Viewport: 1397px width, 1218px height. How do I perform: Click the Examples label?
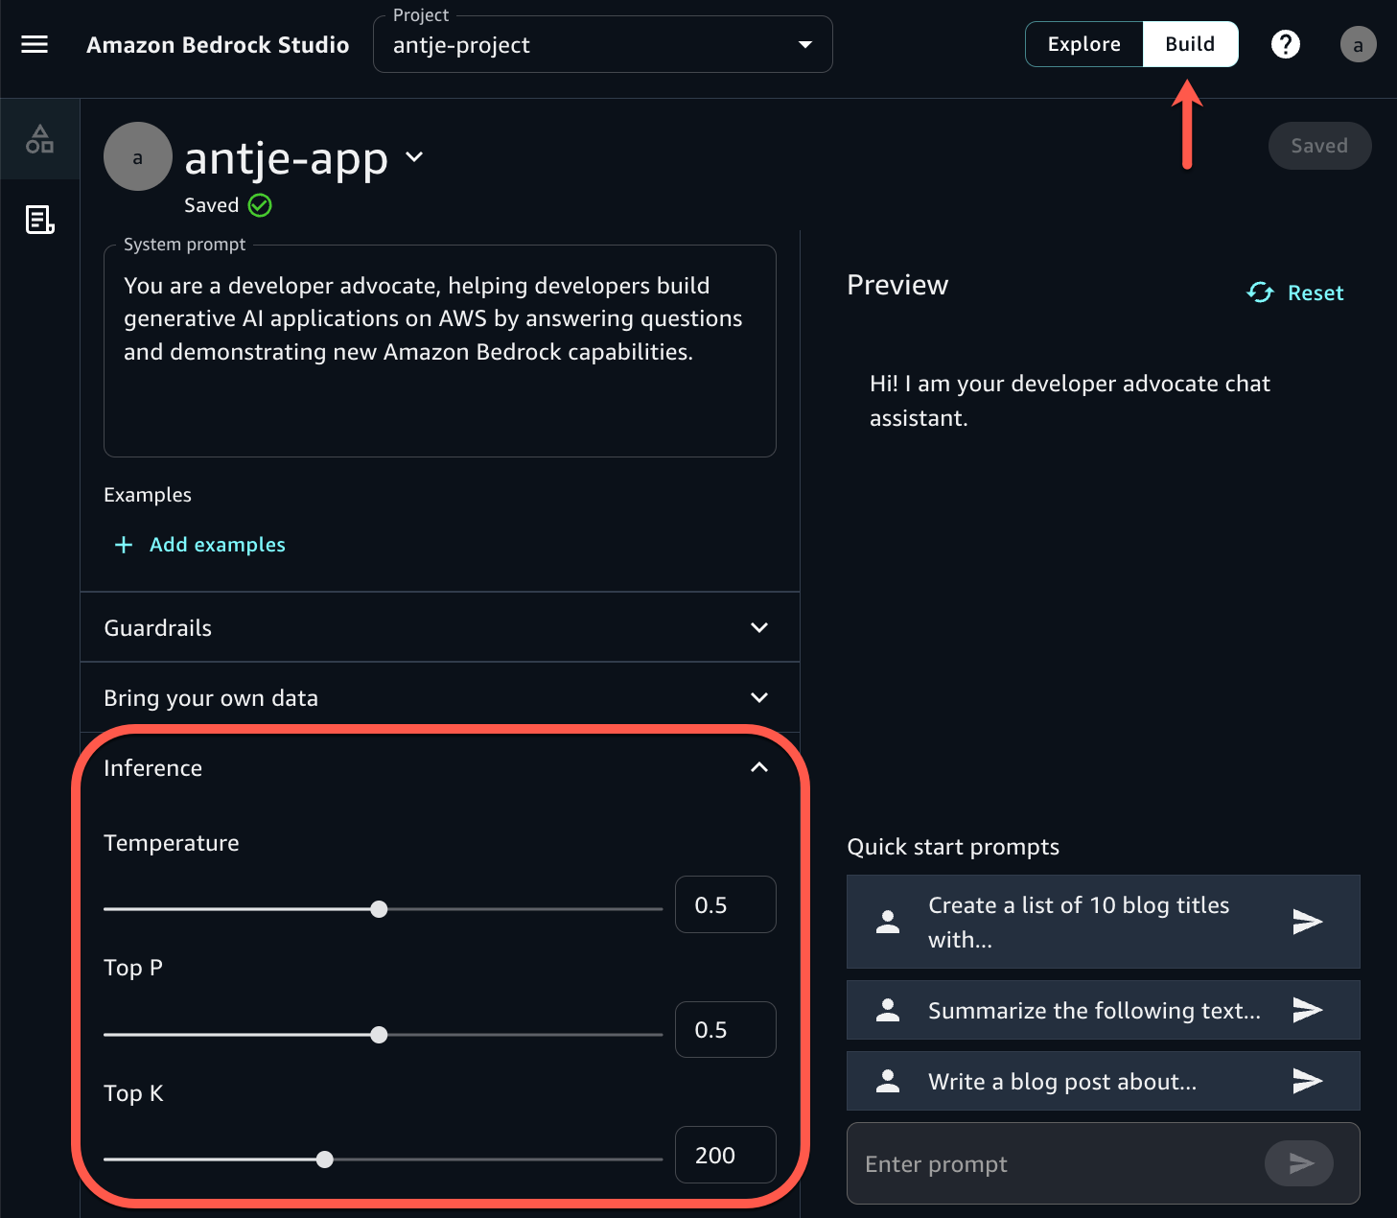pos(148,495)
